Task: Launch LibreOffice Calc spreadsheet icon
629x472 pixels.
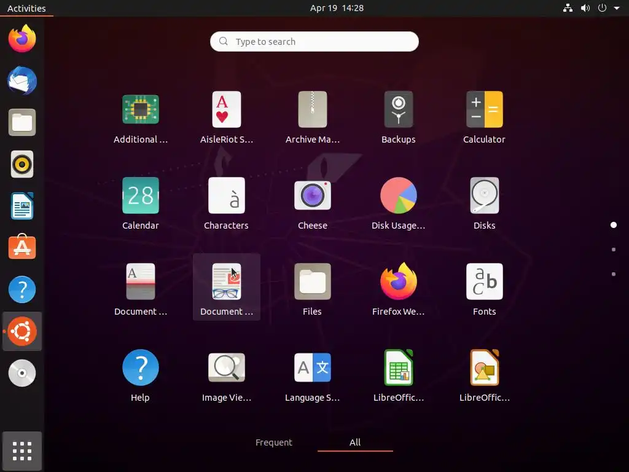Action: click(398, 368)
